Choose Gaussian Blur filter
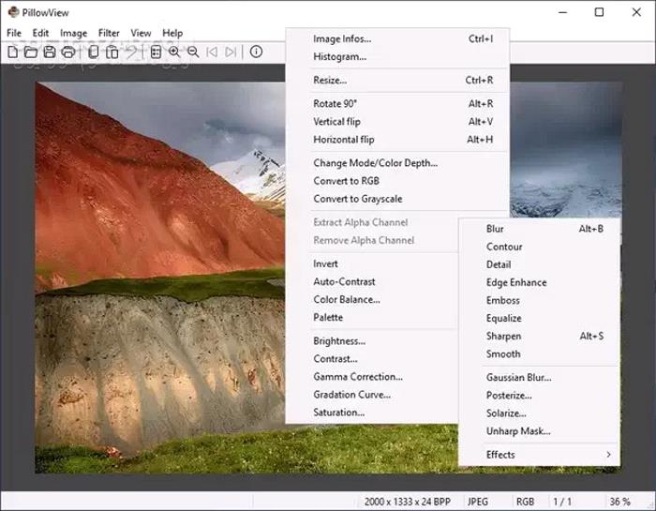Viewport: 656px width, 511px height. (518, 378)
